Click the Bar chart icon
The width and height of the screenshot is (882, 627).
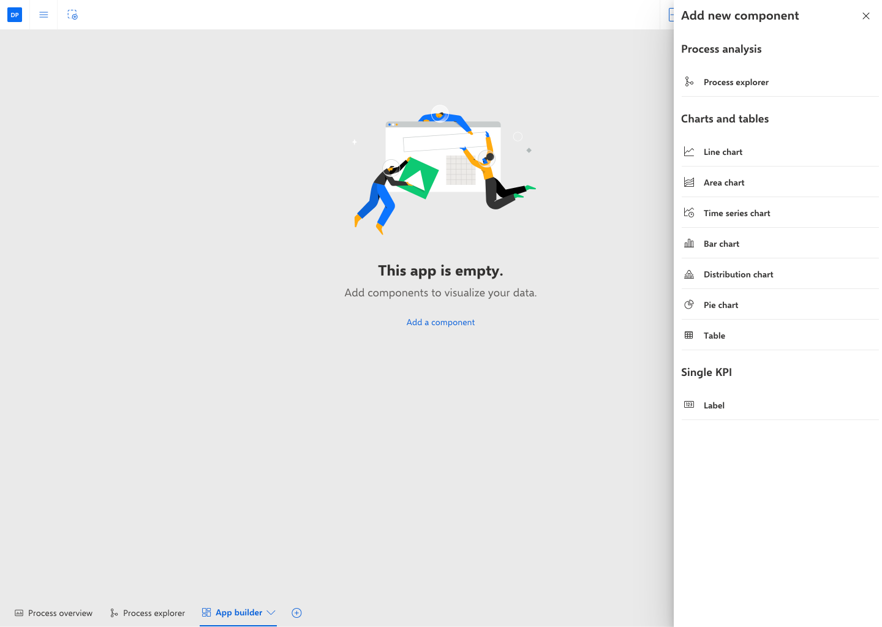(689, 243)
